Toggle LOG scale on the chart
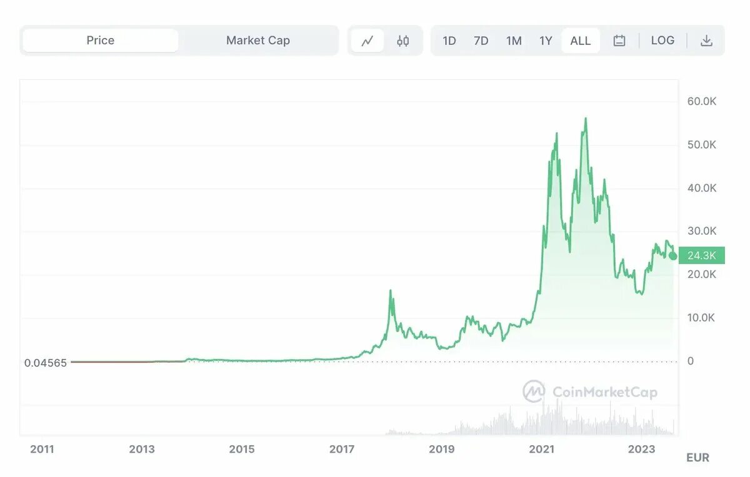 pyautogui.click(x=662, y=41)
